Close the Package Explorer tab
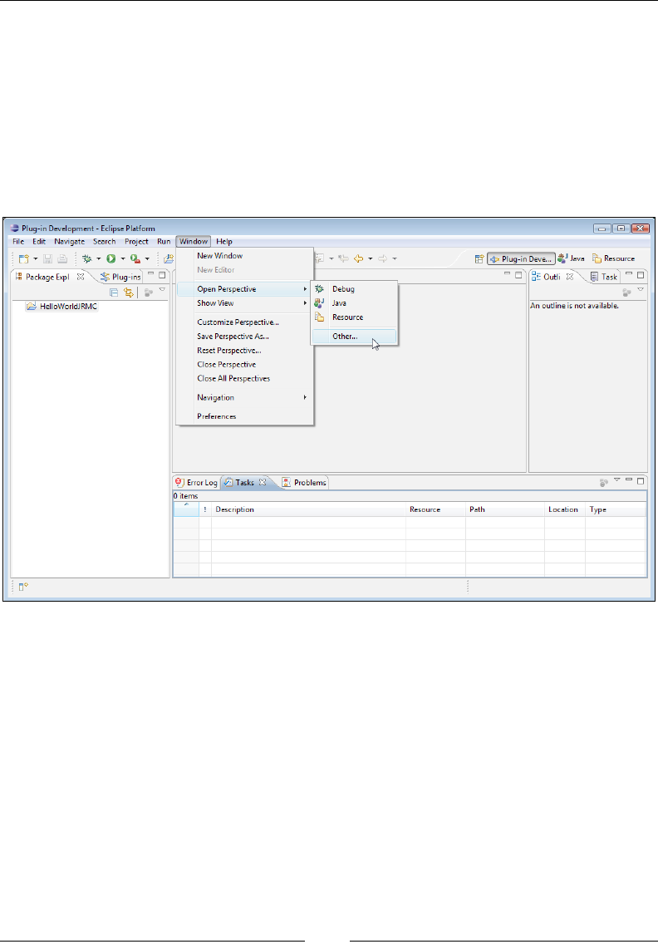 [81, 277]
